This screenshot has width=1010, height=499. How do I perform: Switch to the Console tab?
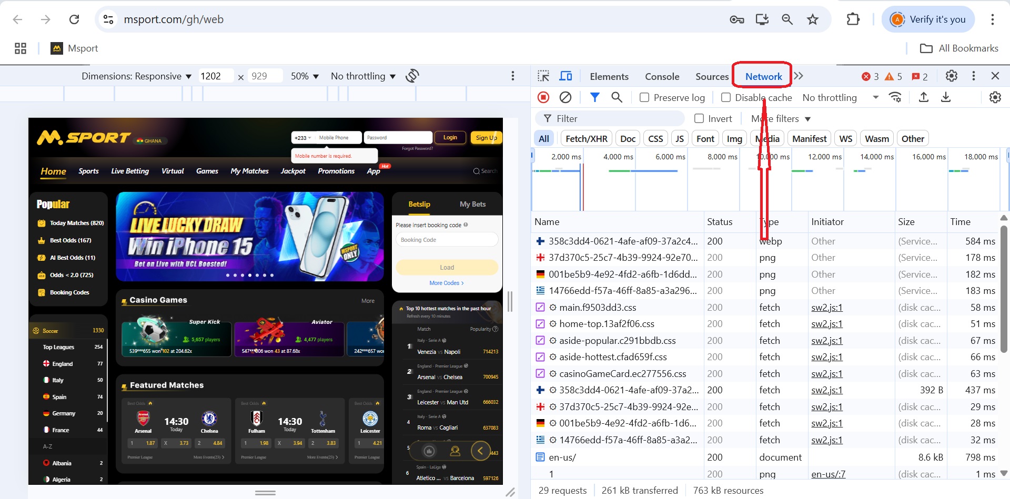coord(662,77)
